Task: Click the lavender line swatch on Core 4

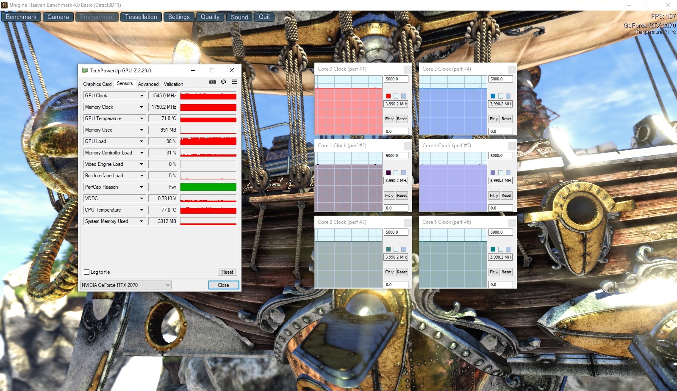Action: point(493,173)
